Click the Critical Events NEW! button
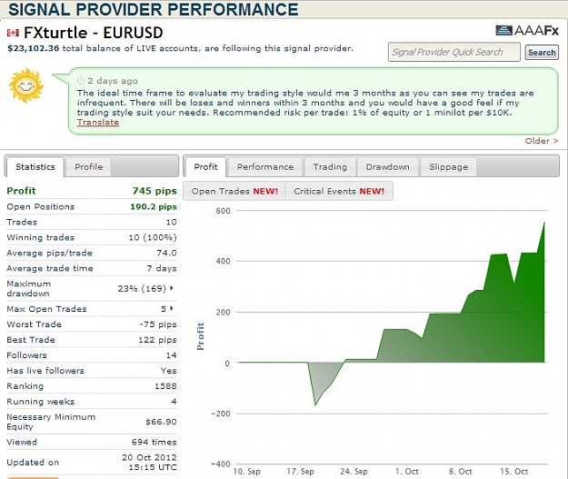The image size is (568, 479). 339,191
